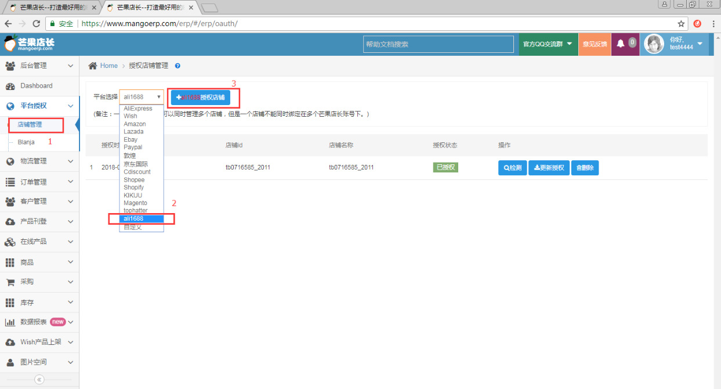Click the 店铺名称 column header
Viewport: 721px width, 389px height.
(x=341, y=145)
